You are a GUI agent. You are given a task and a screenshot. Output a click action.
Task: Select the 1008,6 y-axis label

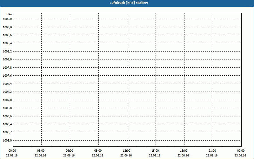(7, 35)
